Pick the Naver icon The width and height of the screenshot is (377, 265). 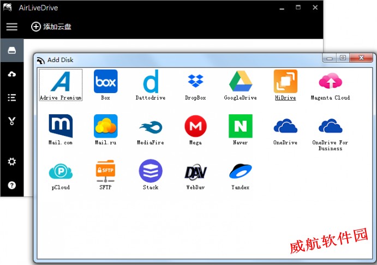tap(241, 126)
